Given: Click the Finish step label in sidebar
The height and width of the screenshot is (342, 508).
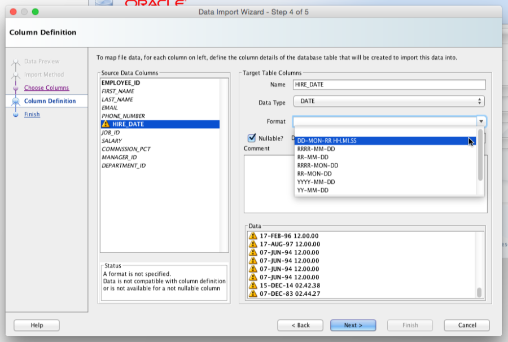Looking at the screenshot, I should point(32,114).
